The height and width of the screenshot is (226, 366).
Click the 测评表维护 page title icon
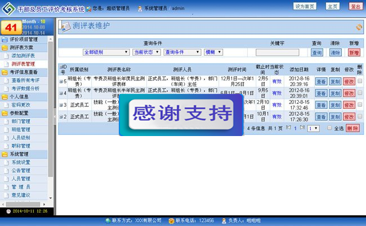[65, 26]
